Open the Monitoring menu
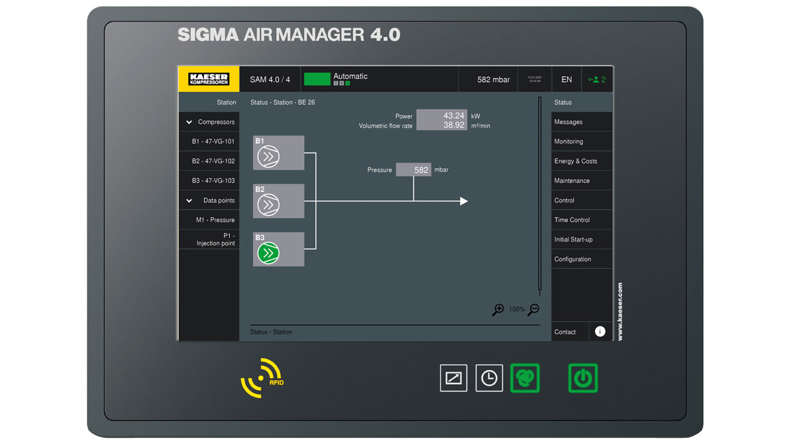 tap(582, 142)
